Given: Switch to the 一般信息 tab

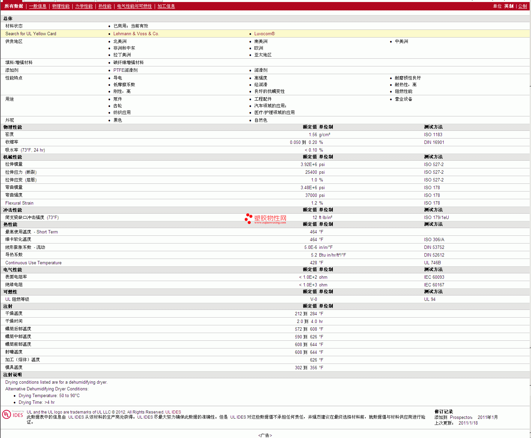Looking at the screenshot, I should pos(37,6).
